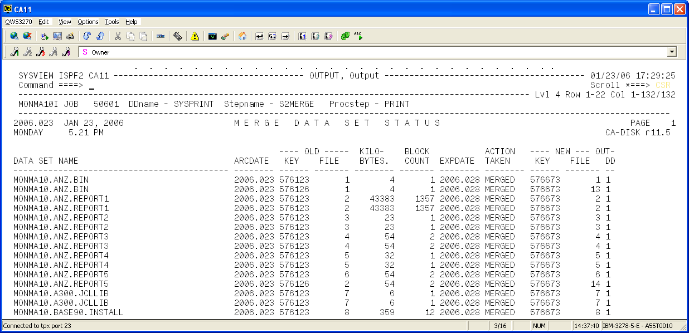Click the yellow warning triangle icon
Viewport: 689px width, 333px height.
[195, 36]
